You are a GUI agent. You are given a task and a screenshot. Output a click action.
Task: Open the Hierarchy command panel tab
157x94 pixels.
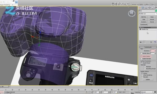pos(146,8)
